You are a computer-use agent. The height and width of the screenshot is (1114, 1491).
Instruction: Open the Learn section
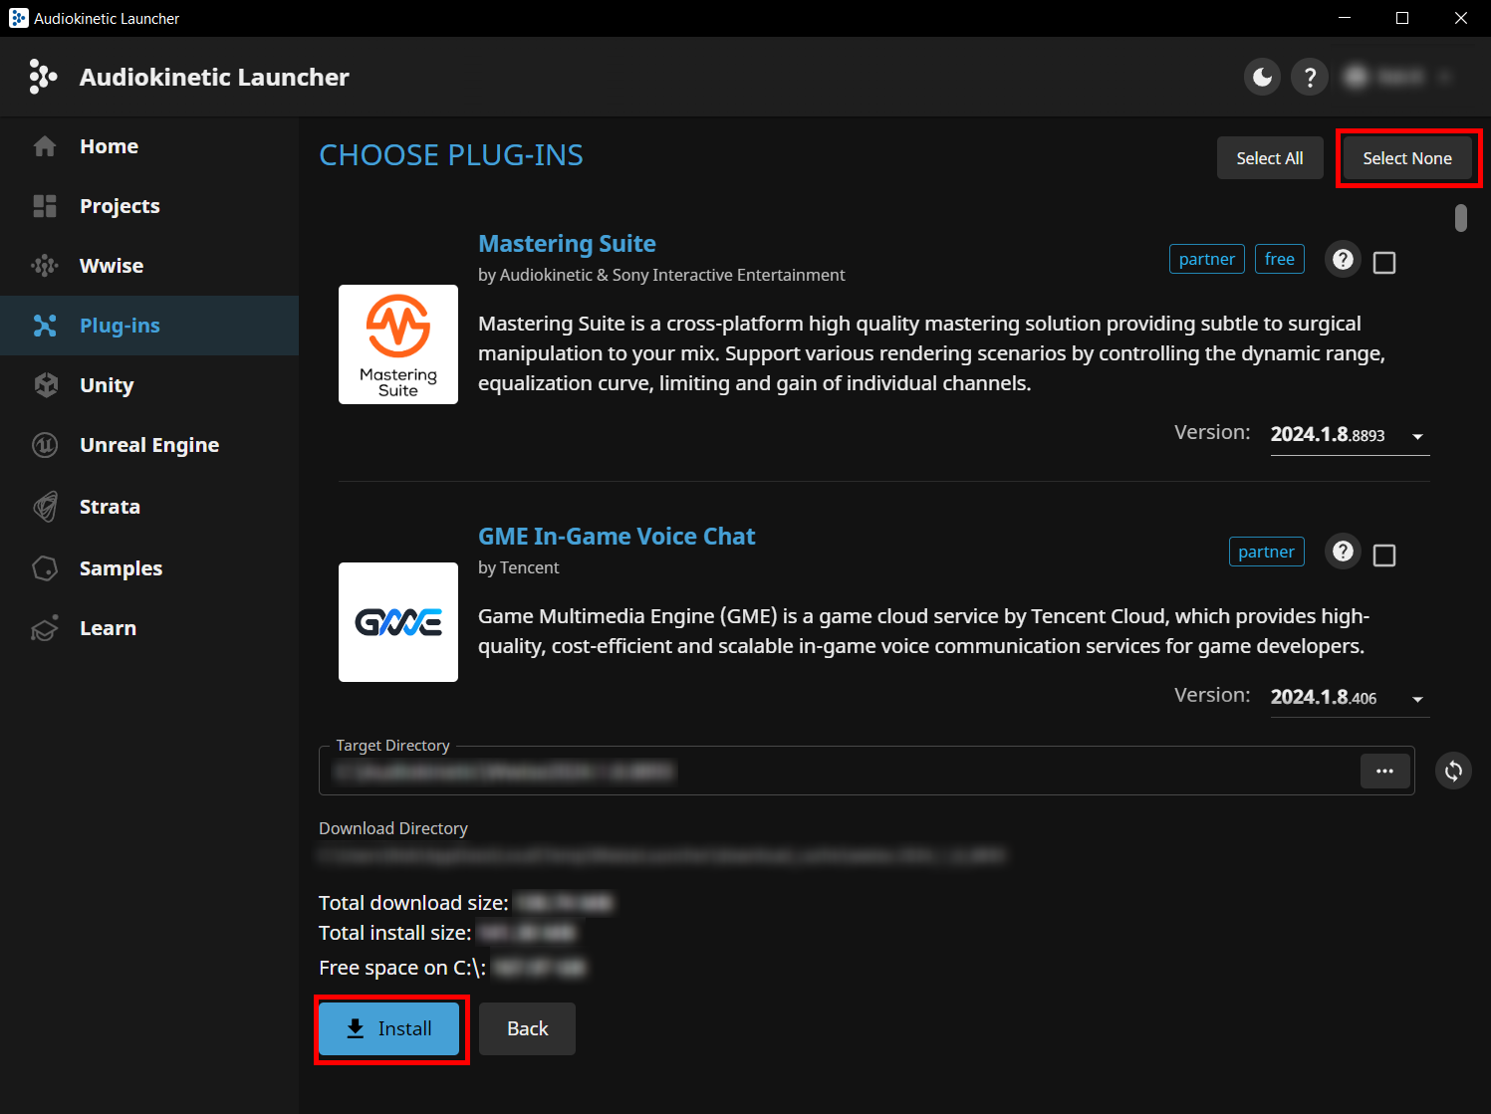149,628
